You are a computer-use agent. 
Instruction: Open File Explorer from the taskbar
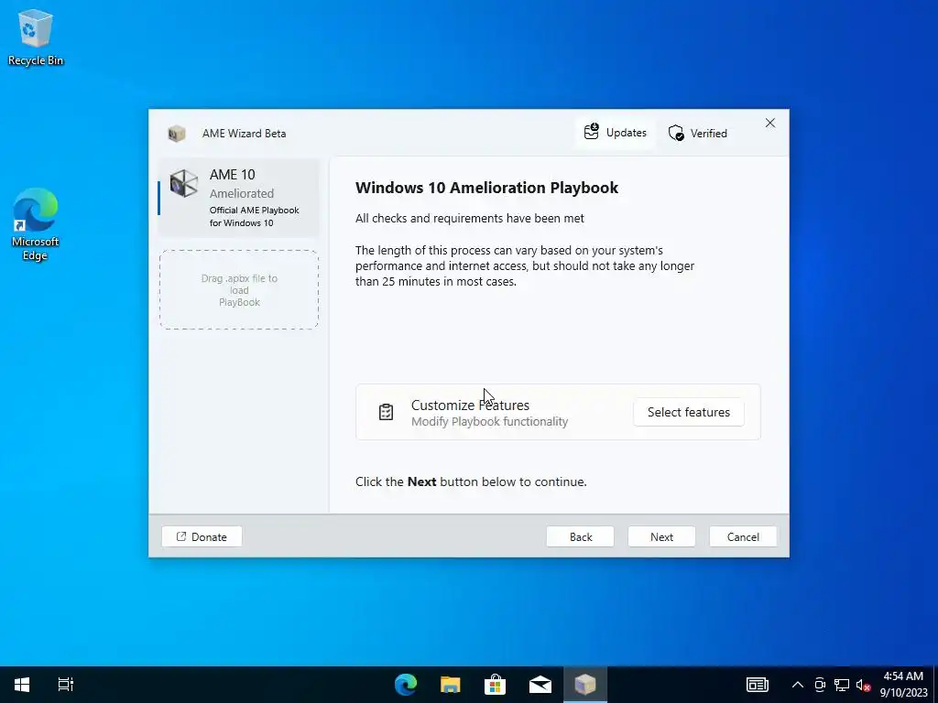pyautogui.click(x=451, y=685)
